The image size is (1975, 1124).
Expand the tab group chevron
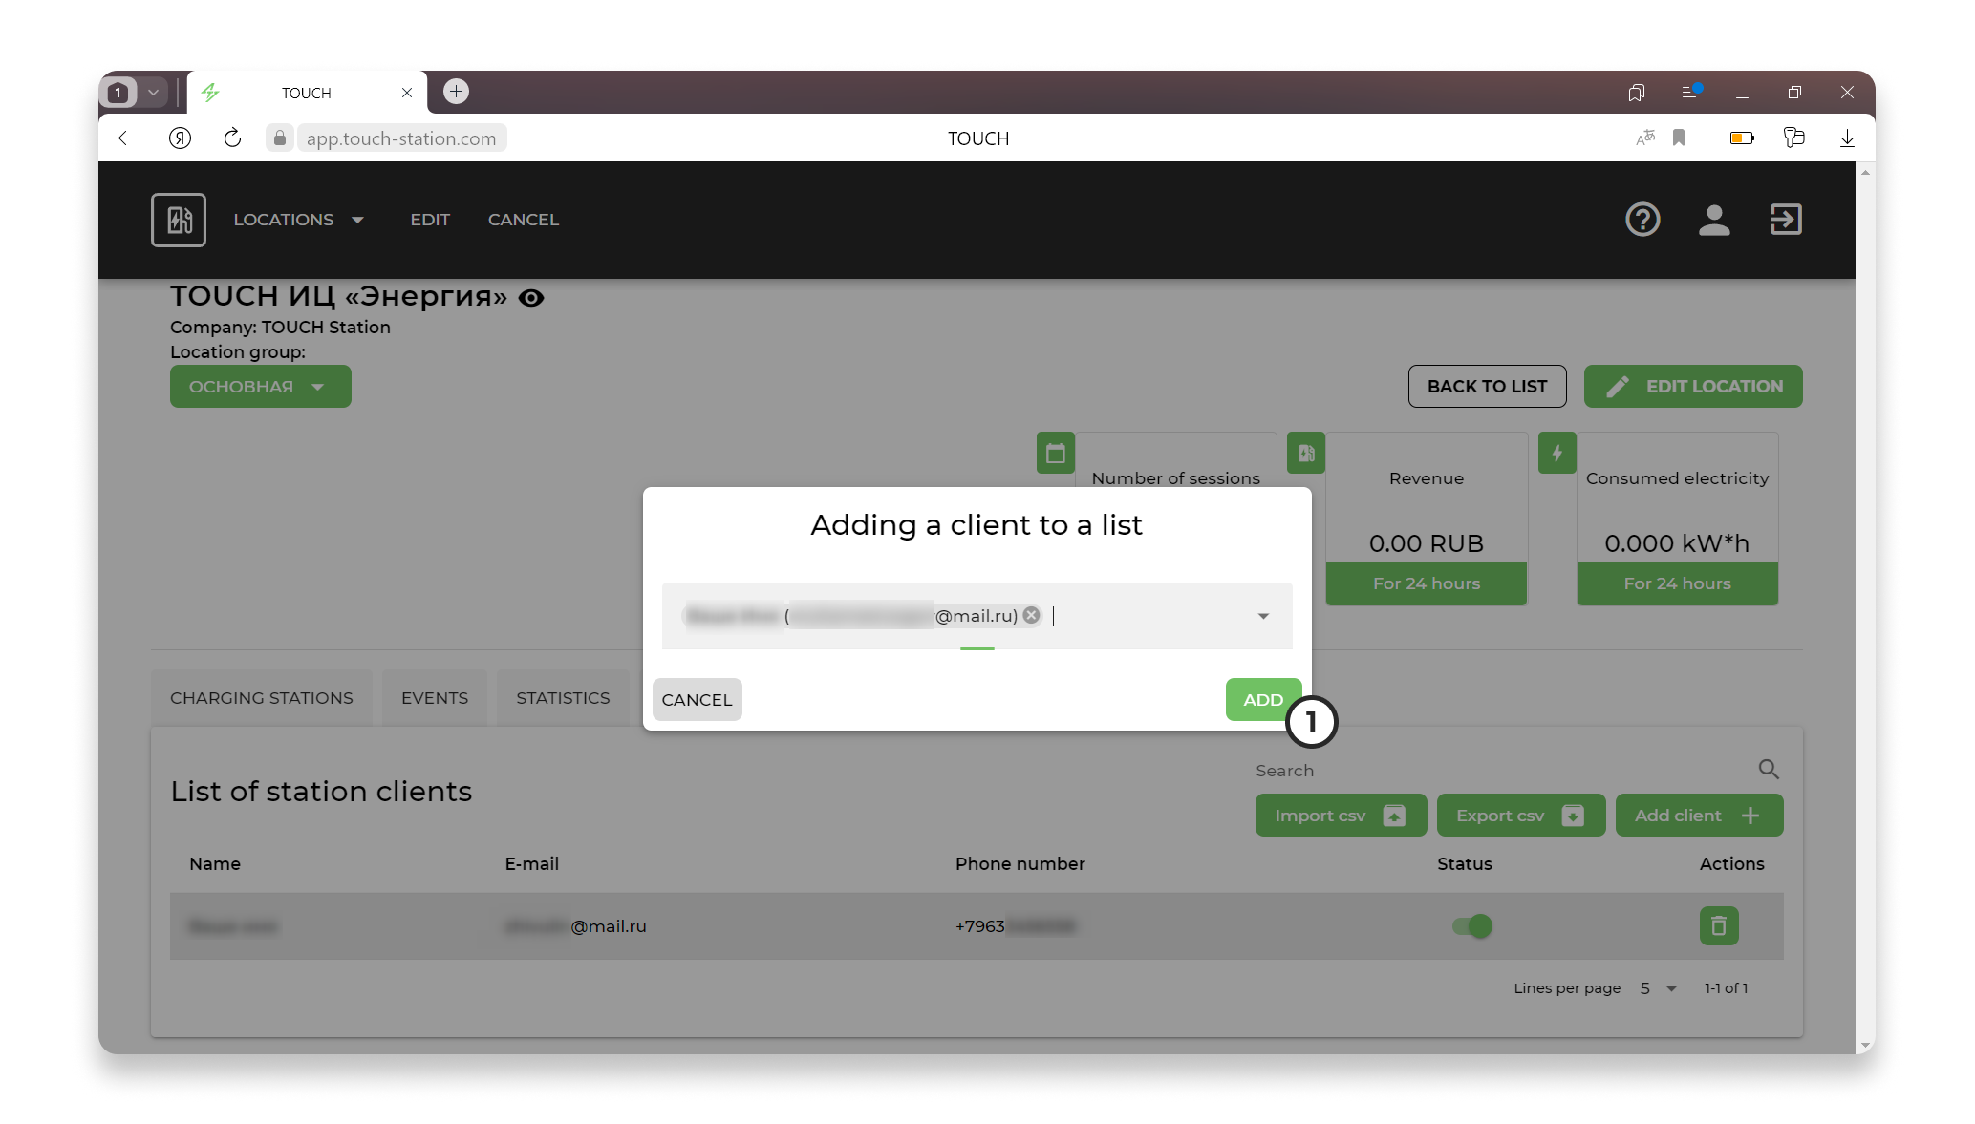pyautogui.click(x=153, y=93)
